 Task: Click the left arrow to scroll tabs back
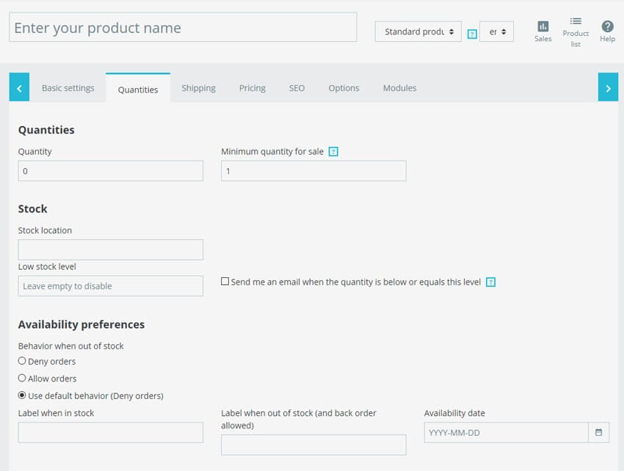(18, 87)
